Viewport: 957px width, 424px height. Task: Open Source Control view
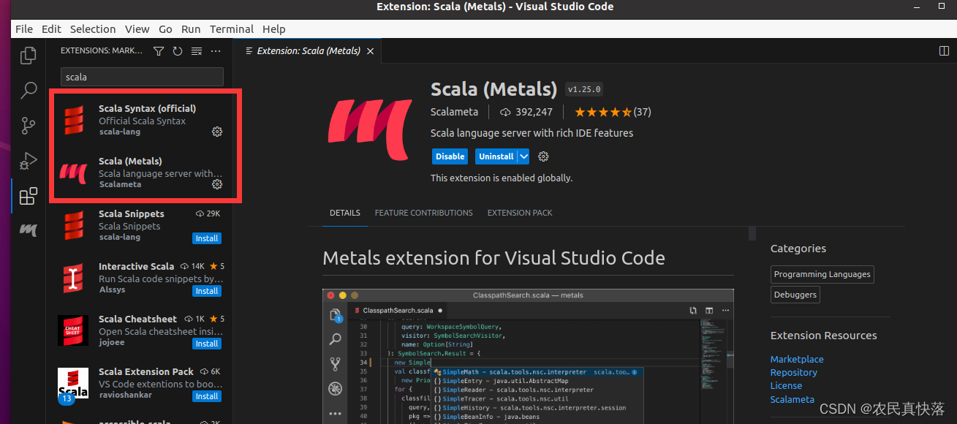[29, 126]
